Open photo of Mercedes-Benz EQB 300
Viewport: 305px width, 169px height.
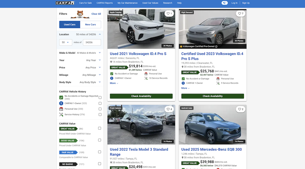pyautogui.click(x=213, y=125)
